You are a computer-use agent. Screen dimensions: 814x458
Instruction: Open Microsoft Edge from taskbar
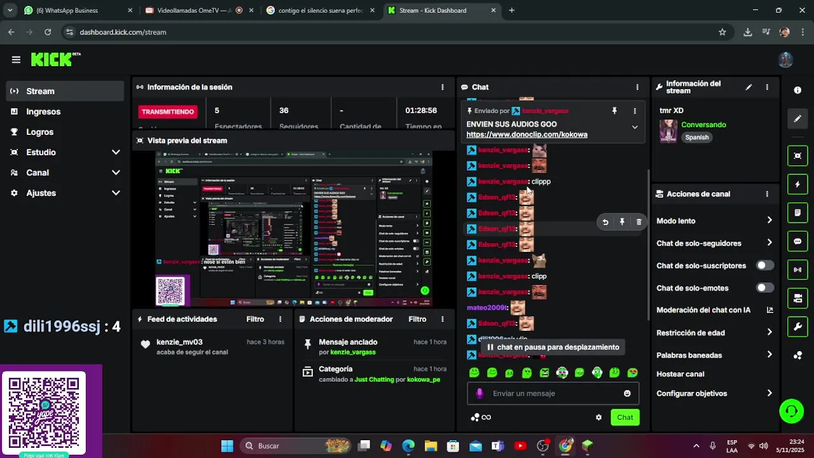click(x=408, y=446)
